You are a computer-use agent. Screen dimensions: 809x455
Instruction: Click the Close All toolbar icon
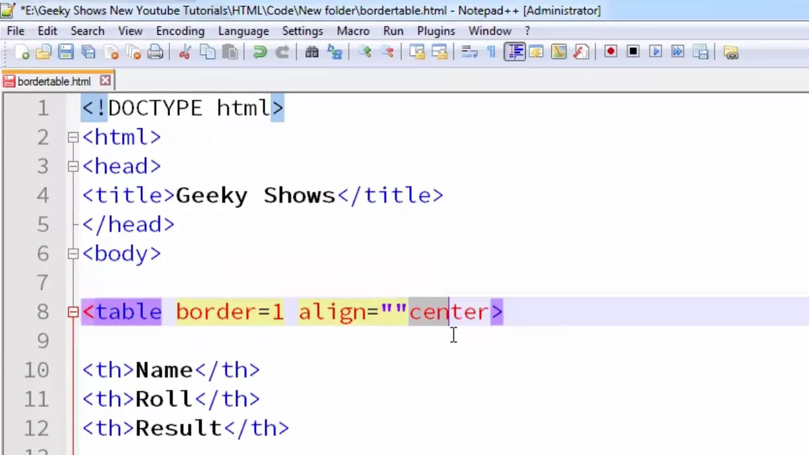(x=133, y=52)
